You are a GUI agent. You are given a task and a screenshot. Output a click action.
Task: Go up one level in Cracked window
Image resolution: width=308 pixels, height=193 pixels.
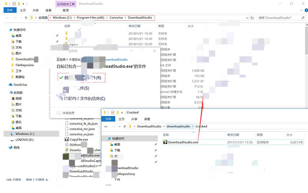[x=125, y=127]
